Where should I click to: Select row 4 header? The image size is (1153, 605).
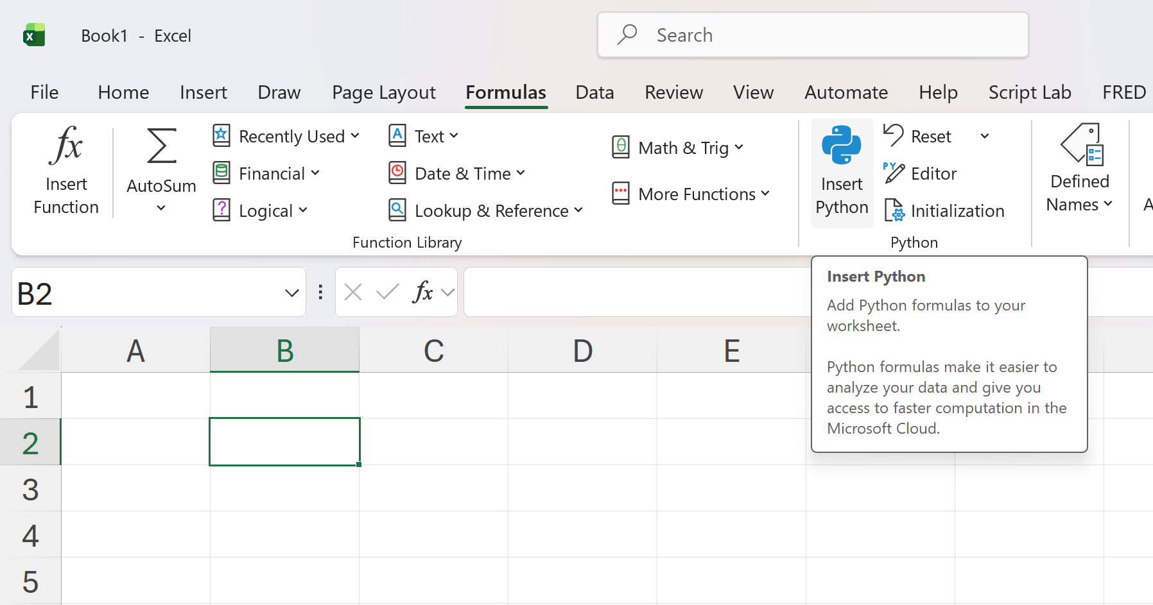point(30,534)
